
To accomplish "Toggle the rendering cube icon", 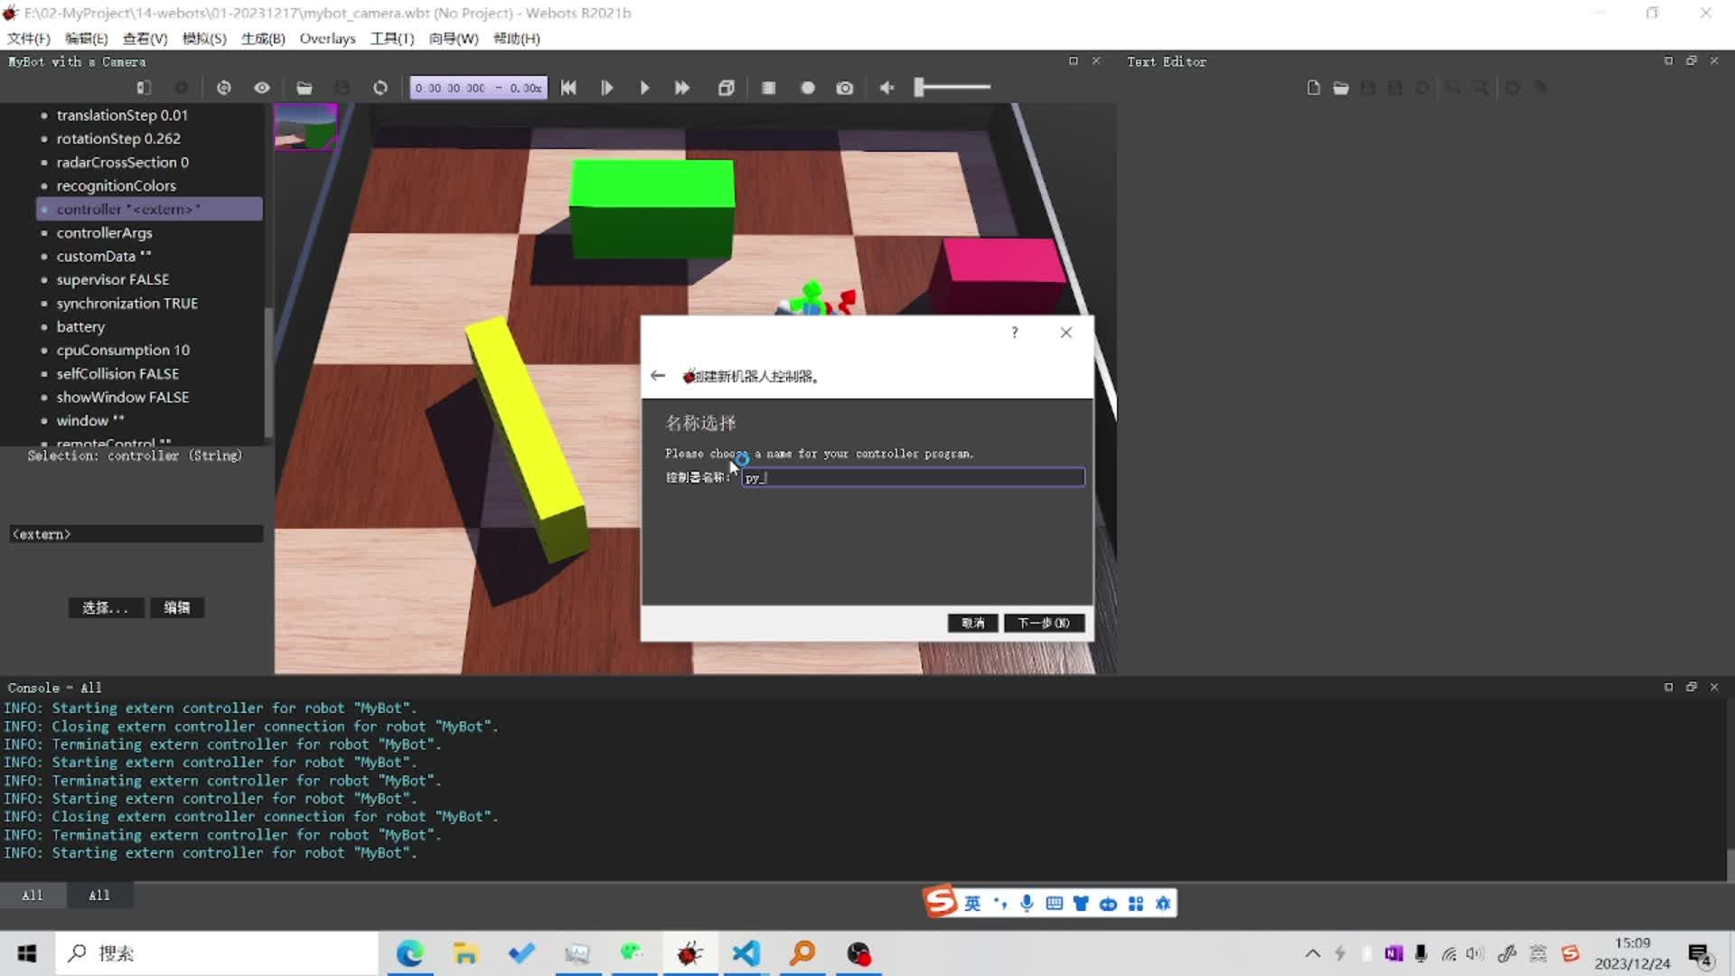I will pos(727,88).
